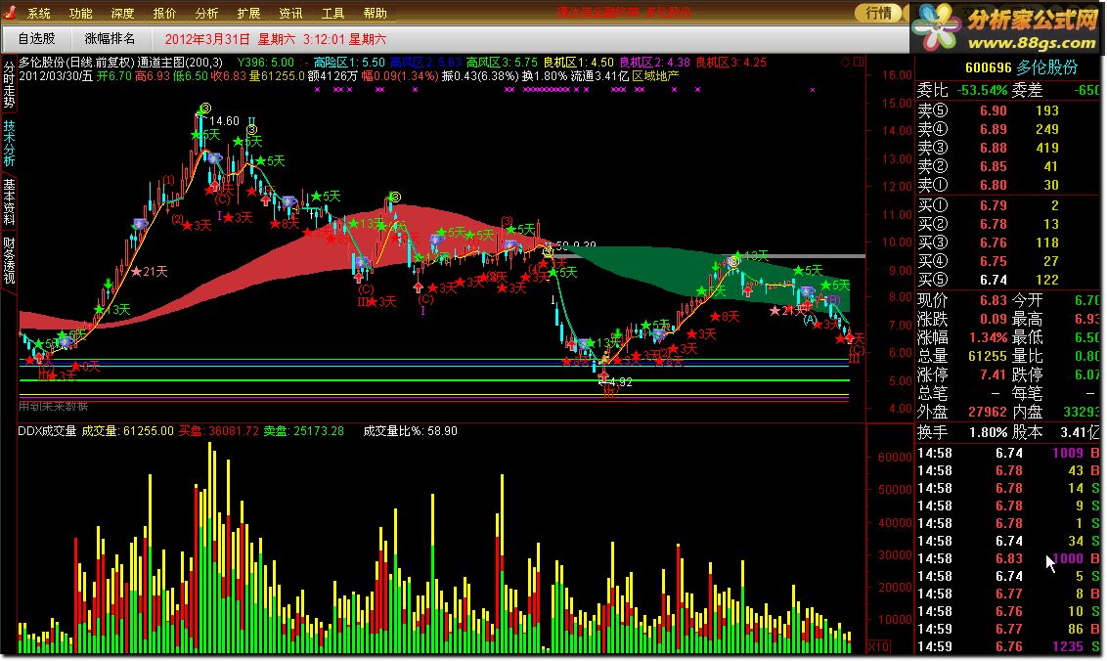Click the diamond icon above the price axis
1107x661 pixels.
tap(845, 63)
